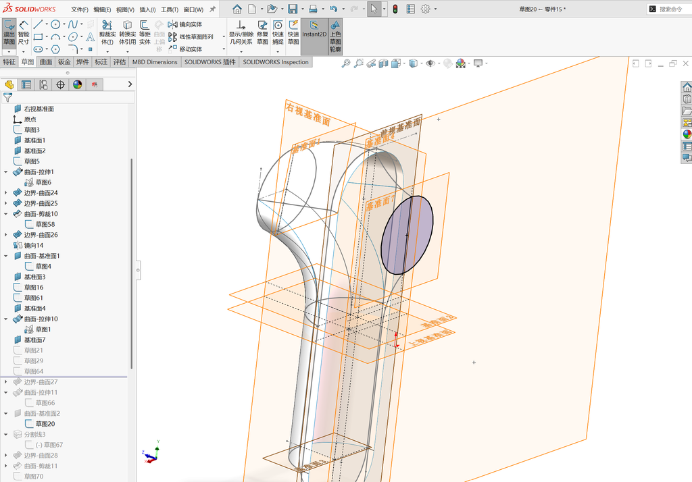Select the Ellipse sketch tool

pos(73,36)
